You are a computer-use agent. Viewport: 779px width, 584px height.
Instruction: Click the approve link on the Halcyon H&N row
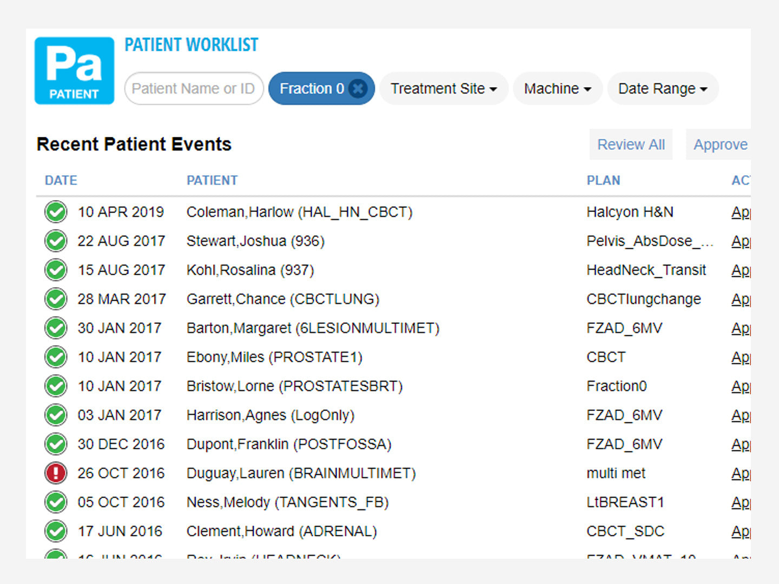pyautogui.click(x=741, y=212)
